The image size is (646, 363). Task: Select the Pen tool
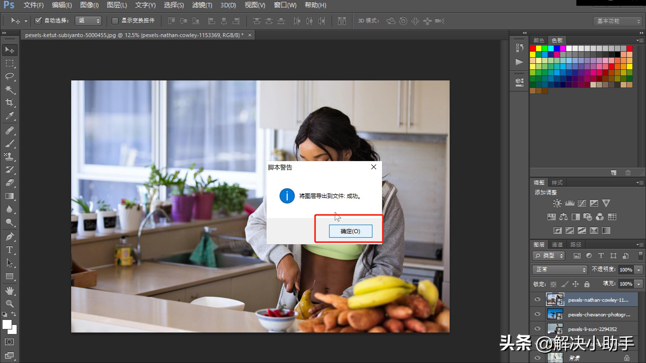(10, 236)
